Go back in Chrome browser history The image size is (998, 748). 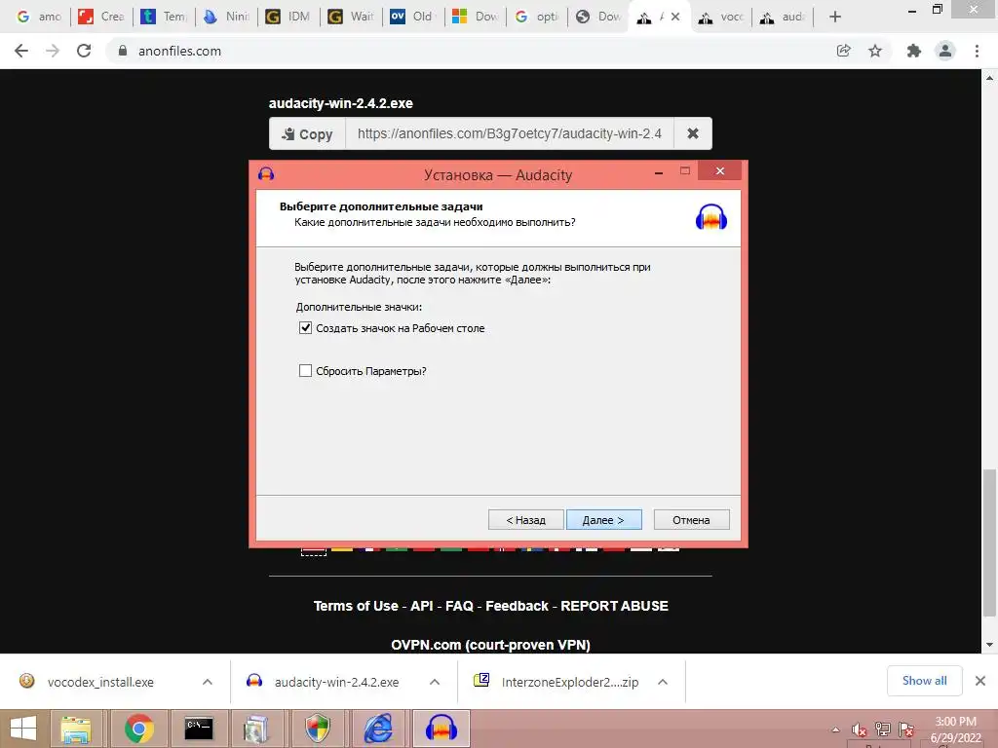[21, 51]
